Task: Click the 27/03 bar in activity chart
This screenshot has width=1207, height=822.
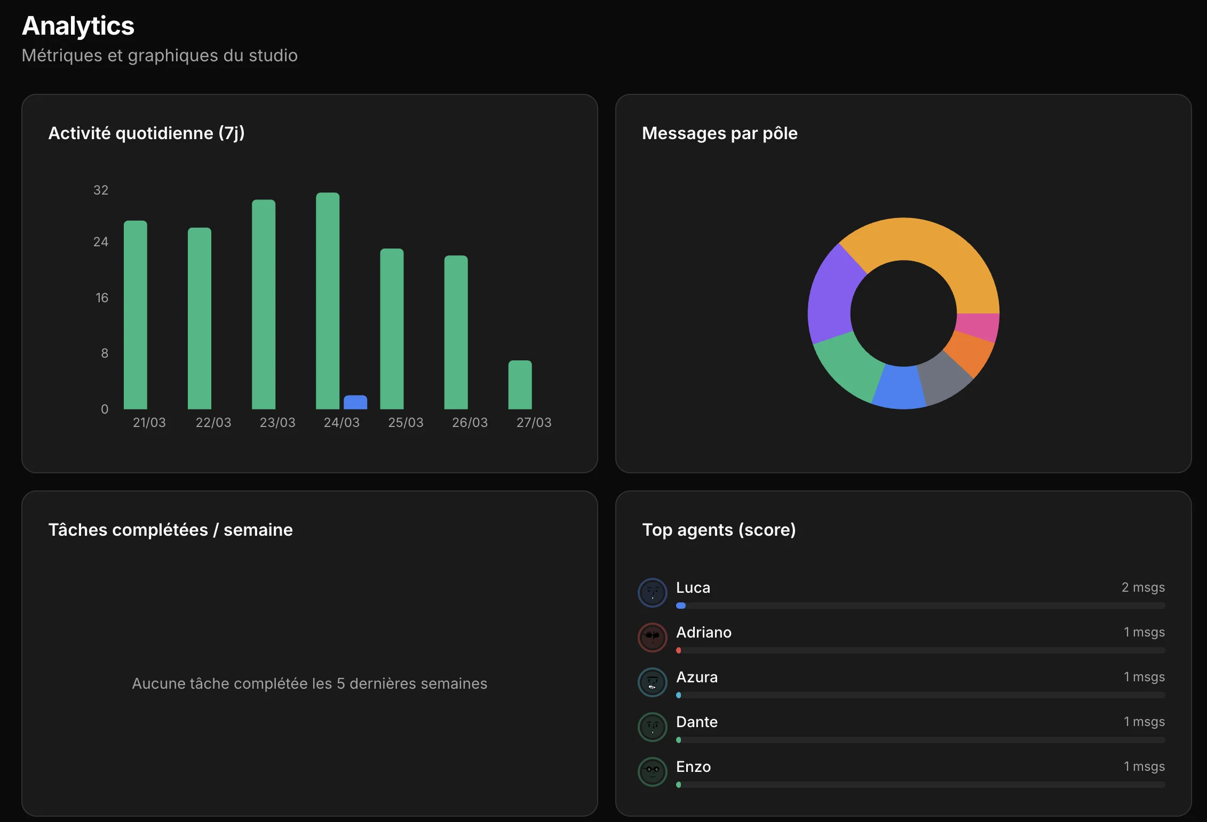Action: pos(520,384)
